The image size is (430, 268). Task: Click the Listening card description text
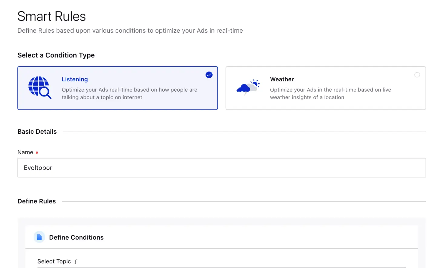tap(129, 93)
